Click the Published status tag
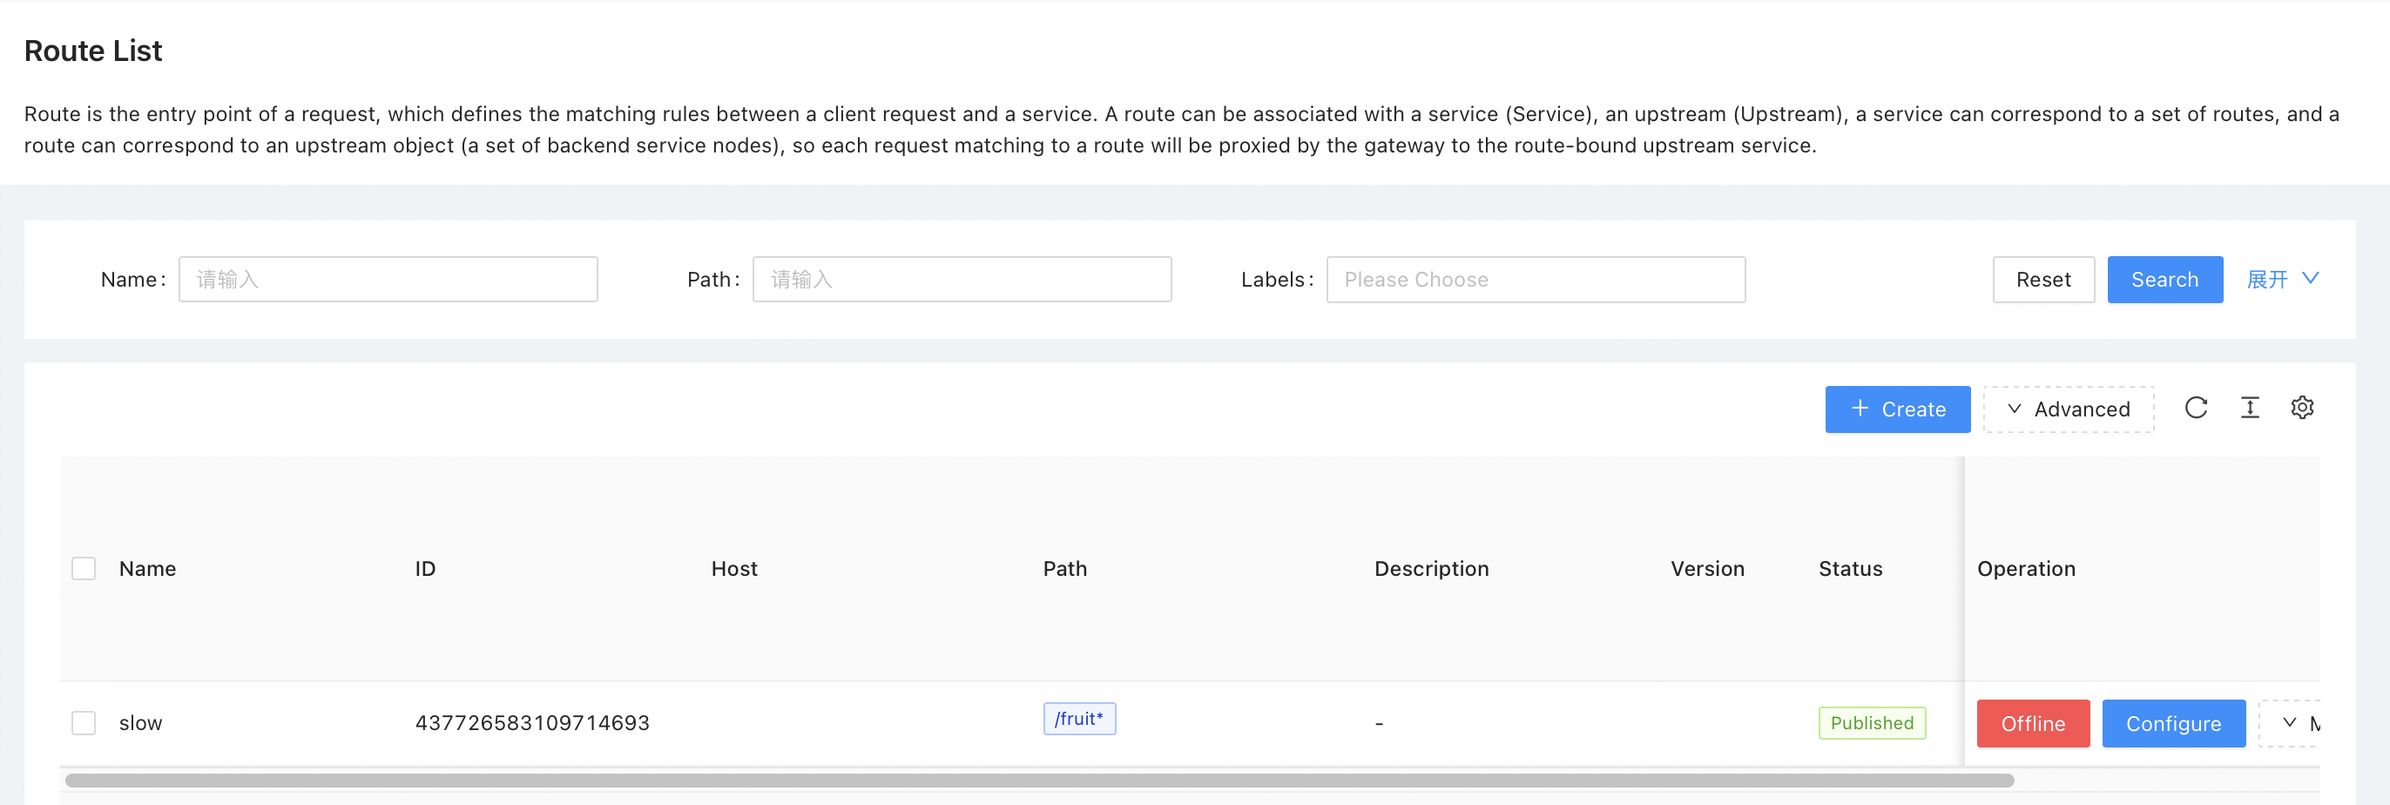2390x805 pixels. tap(1870, 722)
